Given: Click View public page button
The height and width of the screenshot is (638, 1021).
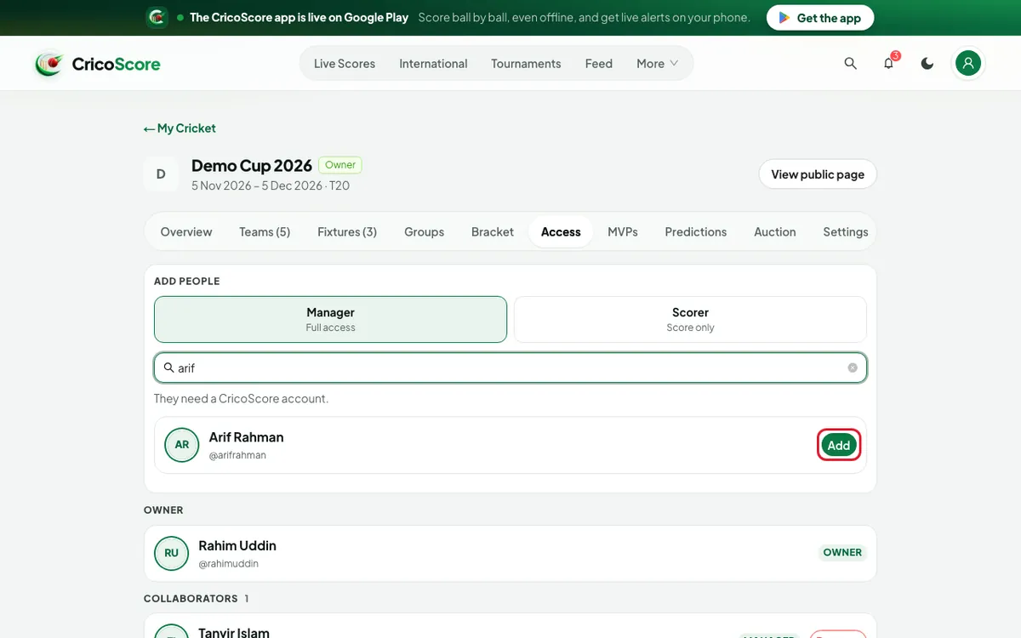Looking at the screenshot, I should point(818,174).
